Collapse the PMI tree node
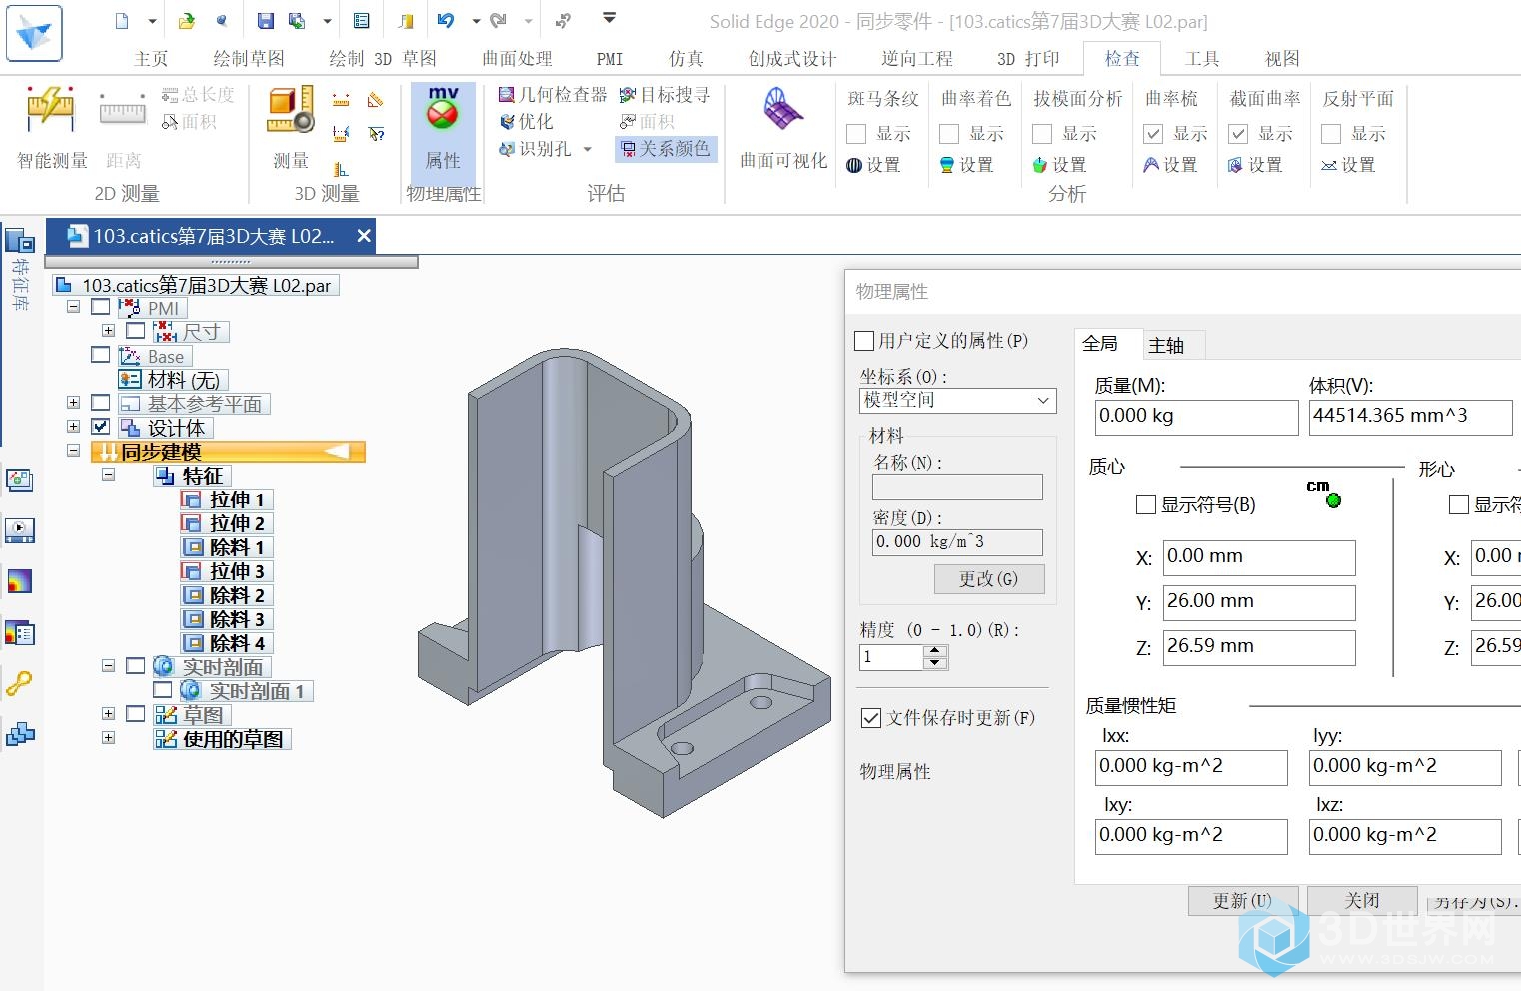The height and width of the screenshot is (991, 1521). [x=74, y=307]
